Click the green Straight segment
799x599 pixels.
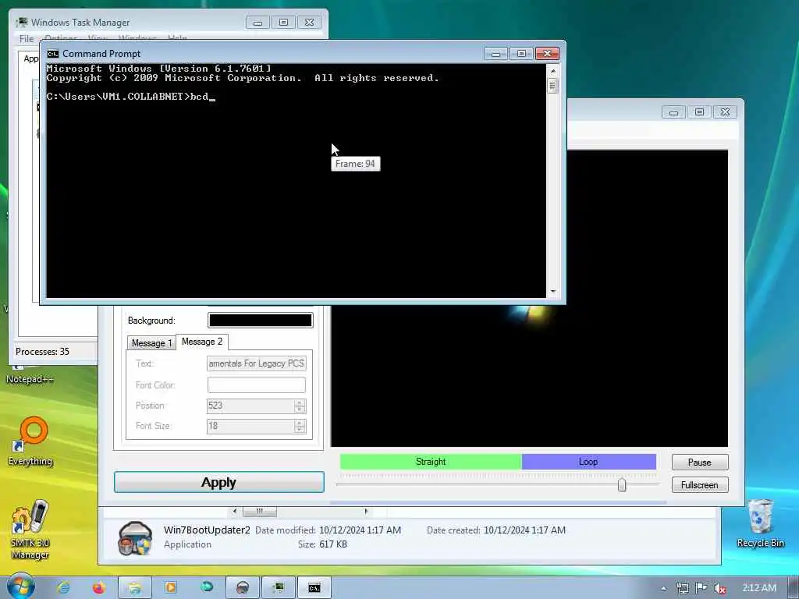(x=431, y=462)
